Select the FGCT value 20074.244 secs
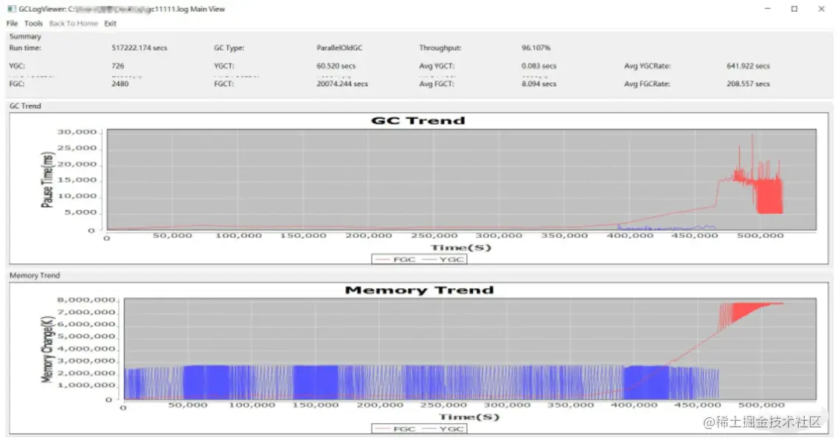The width and height of the screenshot is (835, 443). (x=342, y=84)
